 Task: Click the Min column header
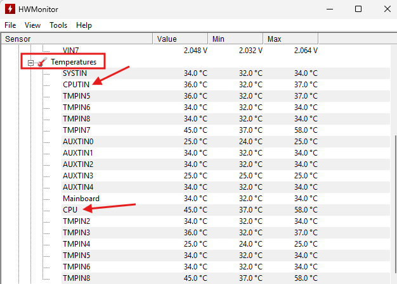pyautogui.click(x=235, y=39)
